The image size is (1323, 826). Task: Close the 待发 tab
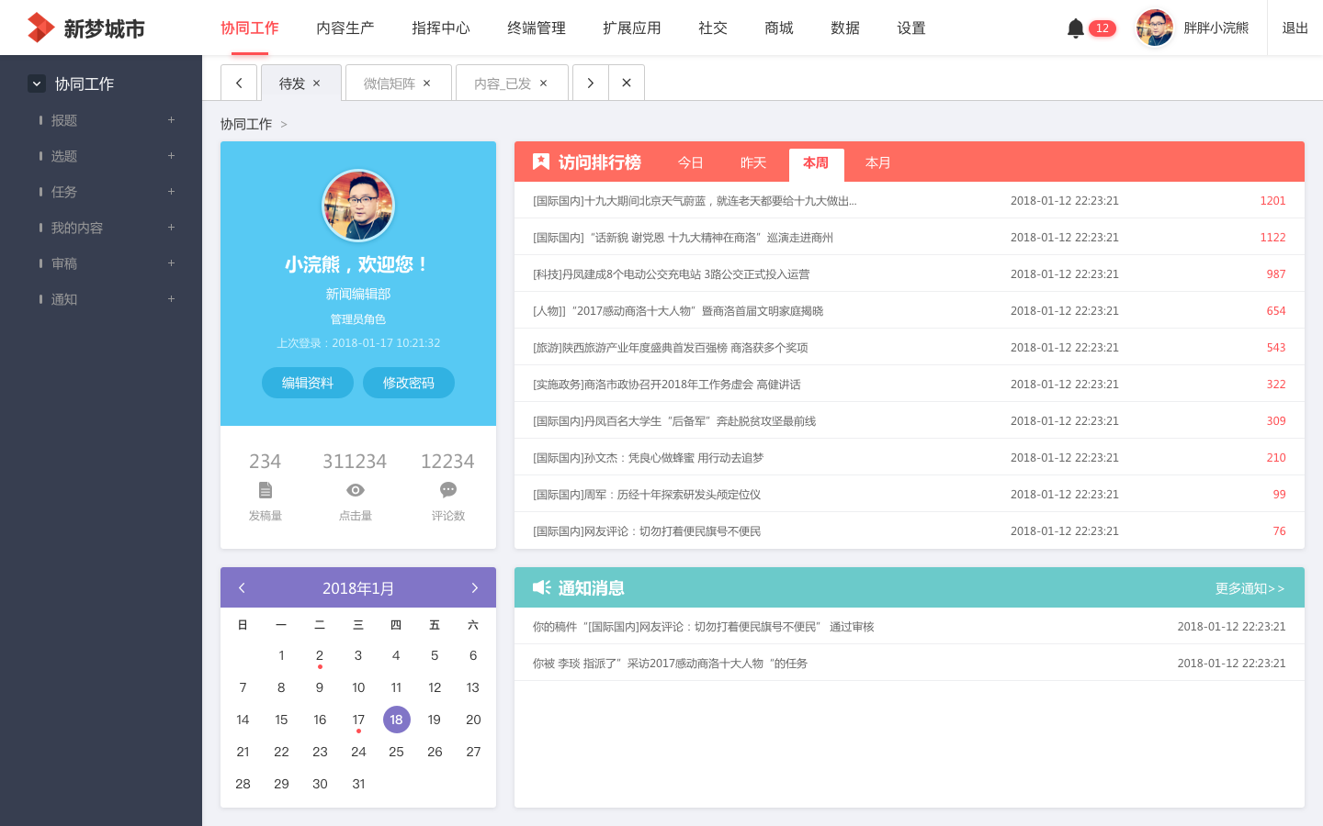(x=317, y=84)
